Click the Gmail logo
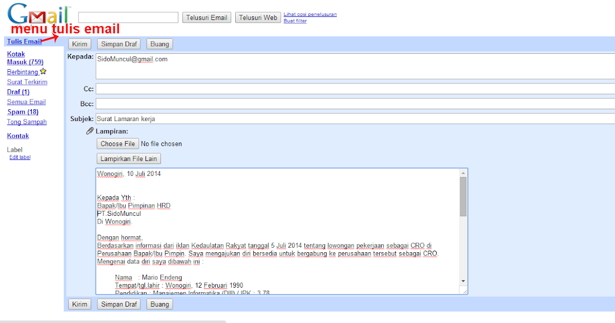This screenshot has width=615, height=323. (x=39, y=14)
